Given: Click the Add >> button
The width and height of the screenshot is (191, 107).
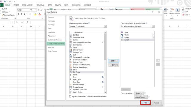Looking at the screenshot, I should [x=114, y=61].
